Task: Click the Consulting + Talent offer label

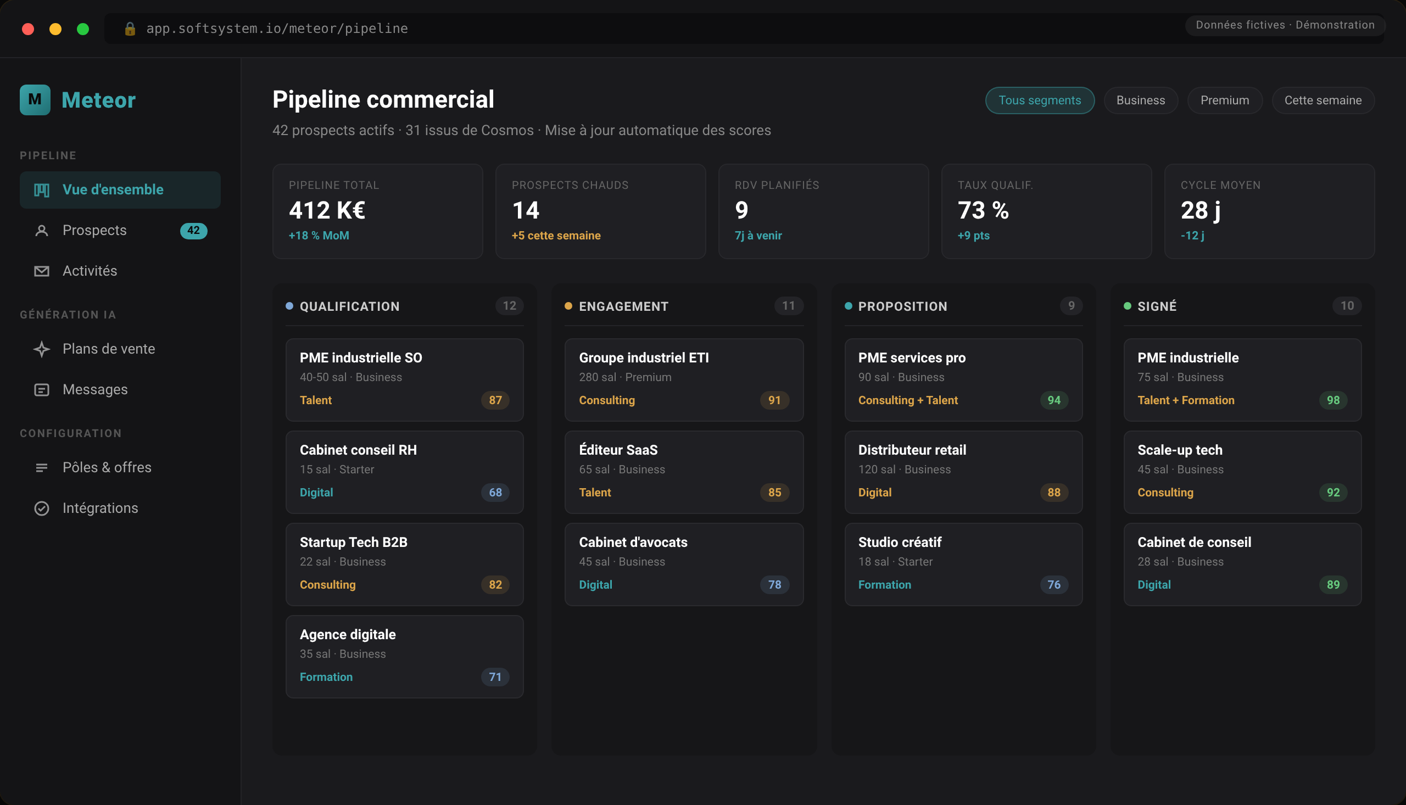Action: coord(908,400)
